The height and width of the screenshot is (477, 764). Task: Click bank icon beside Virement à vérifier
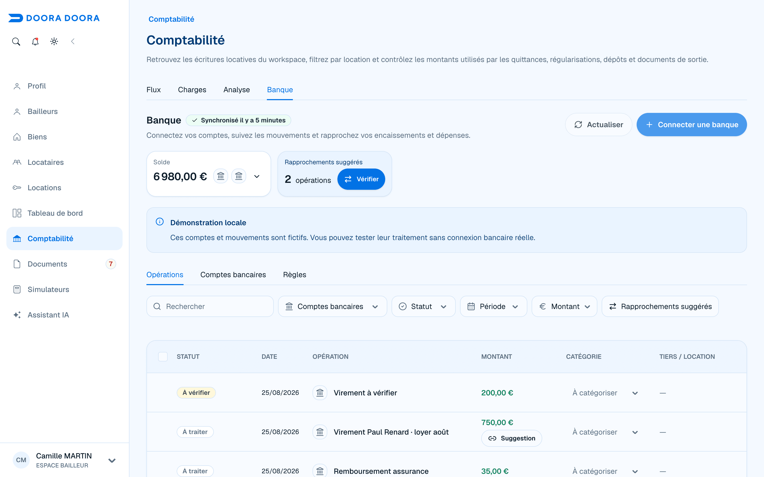[320, 393]
